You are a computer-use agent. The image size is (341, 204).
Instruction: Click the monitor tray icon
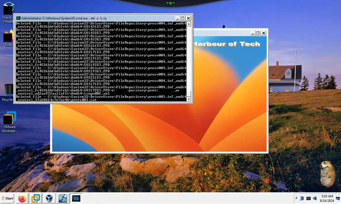click(308, 198)
